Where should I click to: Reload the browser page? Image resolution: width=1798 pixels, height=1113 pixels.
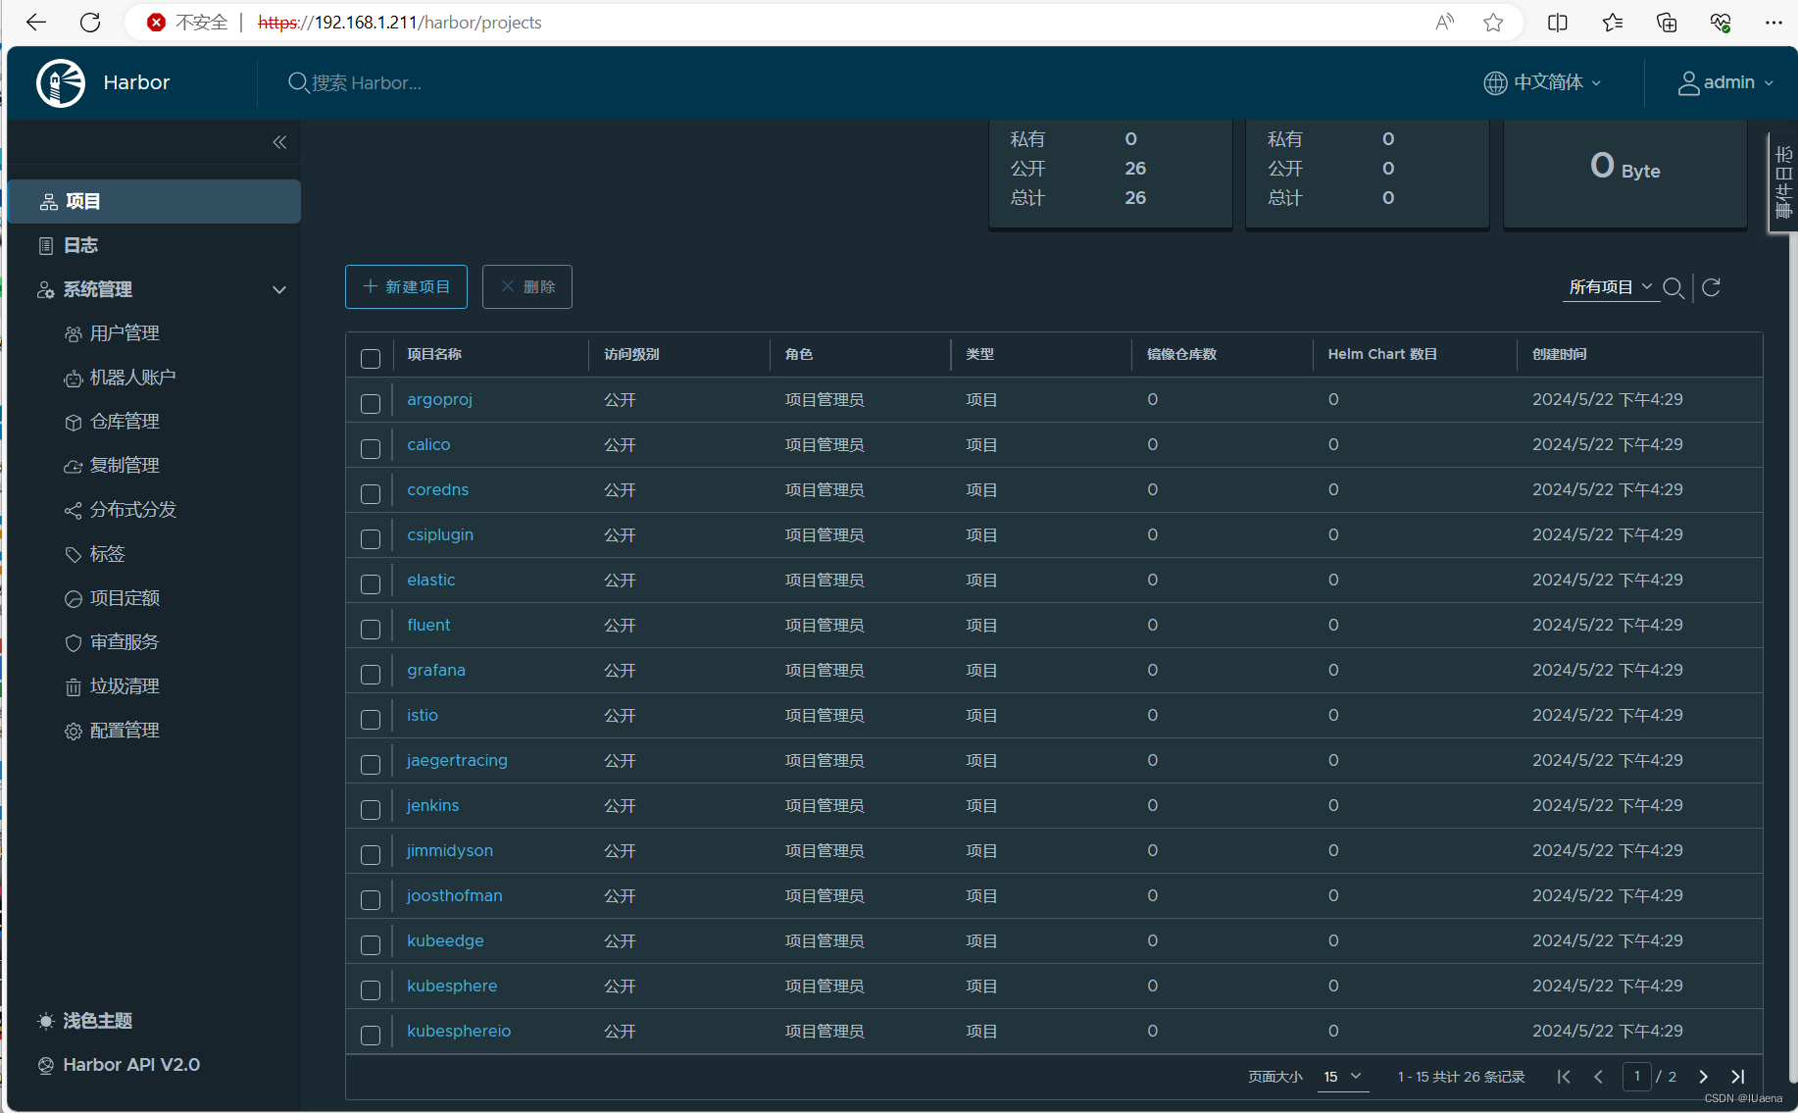point(90,22)
